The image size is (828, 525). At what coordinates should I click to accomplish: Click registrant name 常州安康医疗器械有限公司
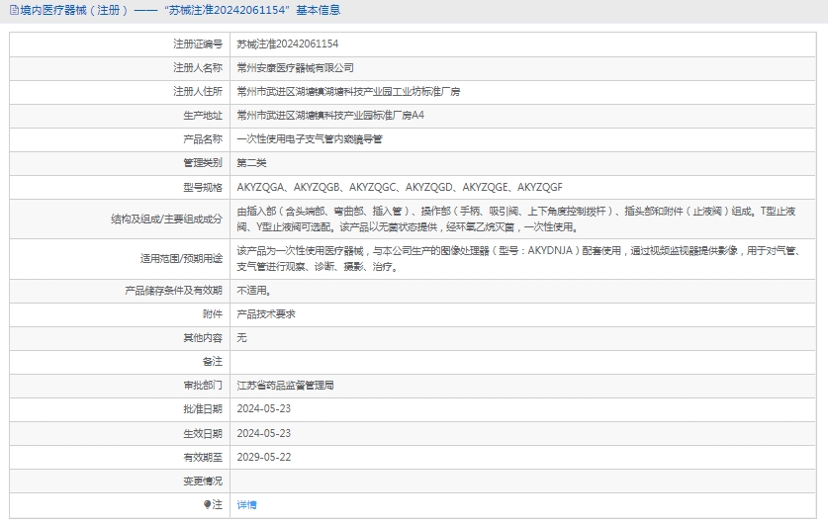[295, 68]
